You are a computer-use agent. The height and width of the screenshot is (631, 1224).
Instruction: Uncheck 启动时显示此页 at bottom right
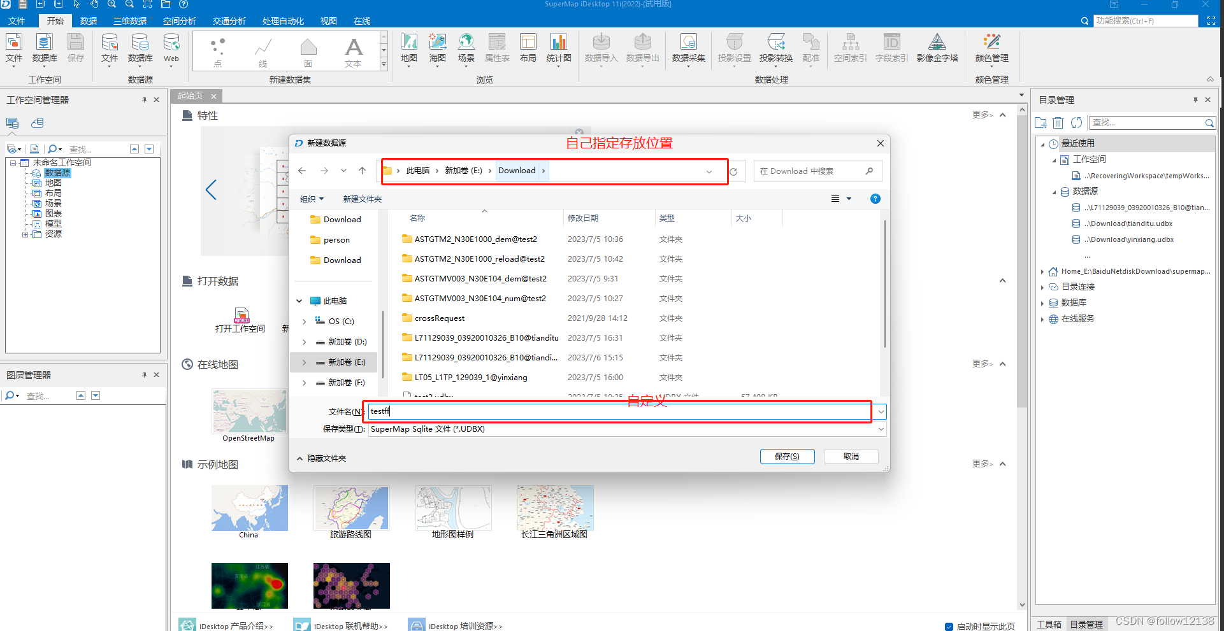click(949, 626)
